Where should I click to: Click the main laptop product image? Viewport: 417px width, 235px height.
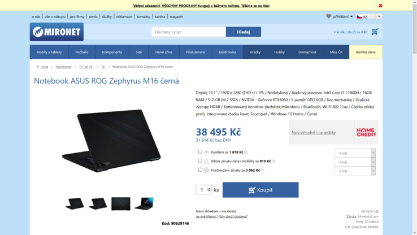(111, 140)
